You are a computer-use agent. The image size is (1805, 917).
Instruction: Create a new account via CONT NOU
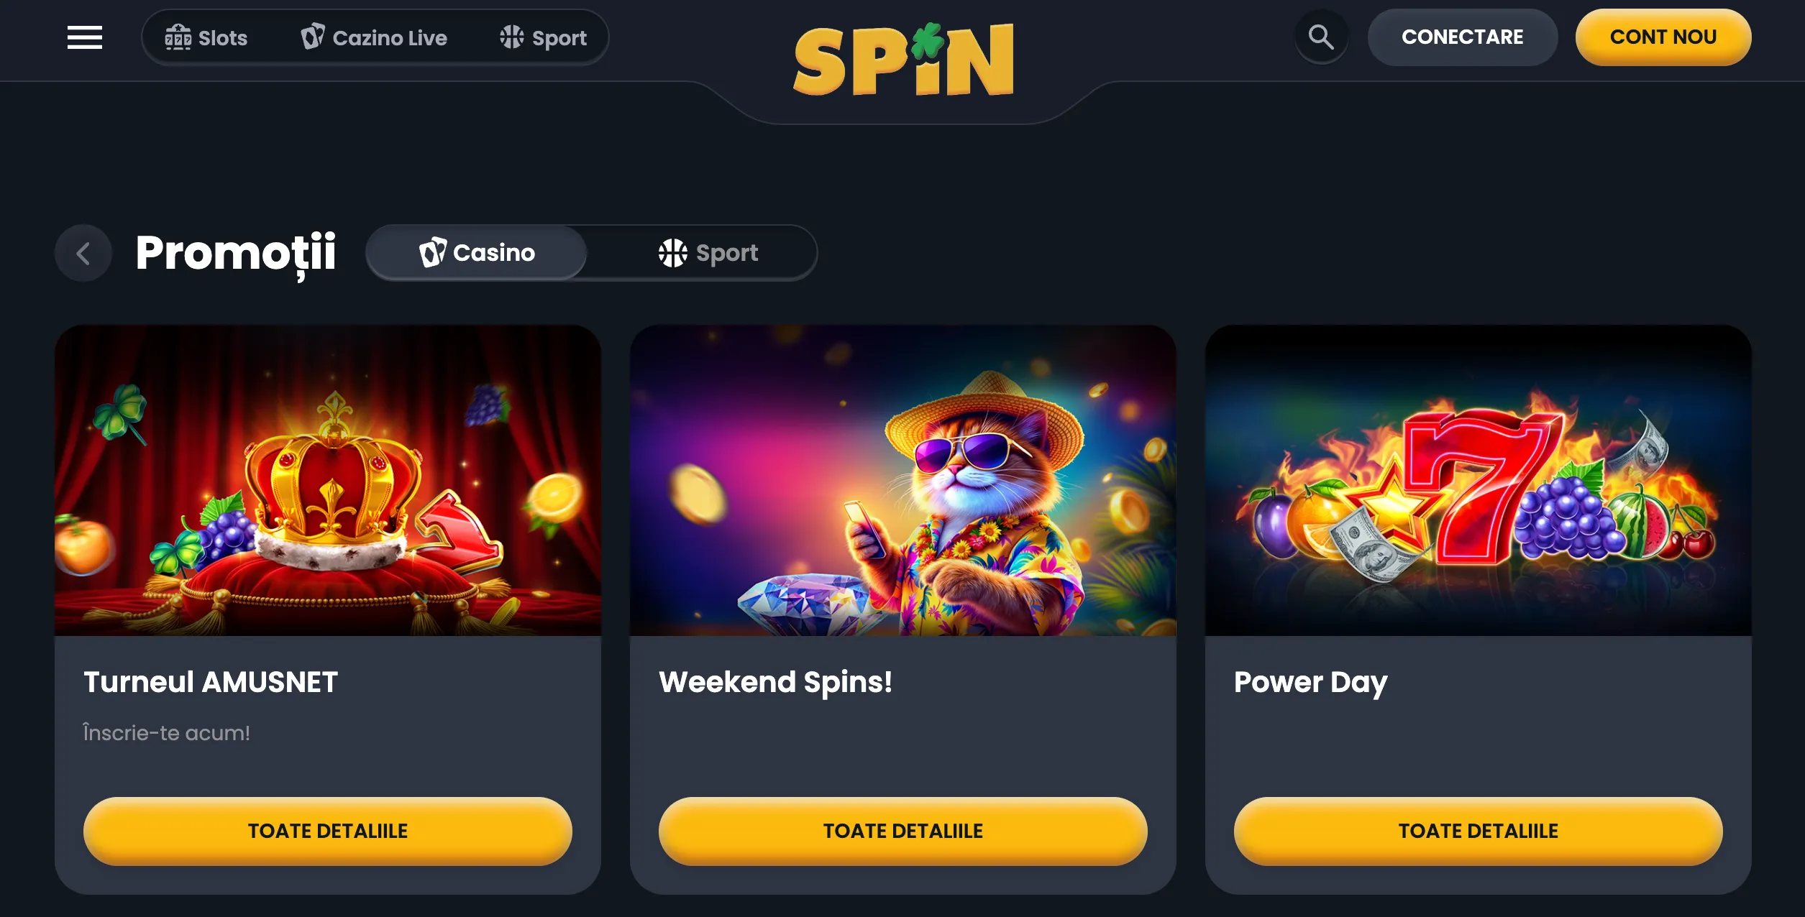(x=1663, y=37)
